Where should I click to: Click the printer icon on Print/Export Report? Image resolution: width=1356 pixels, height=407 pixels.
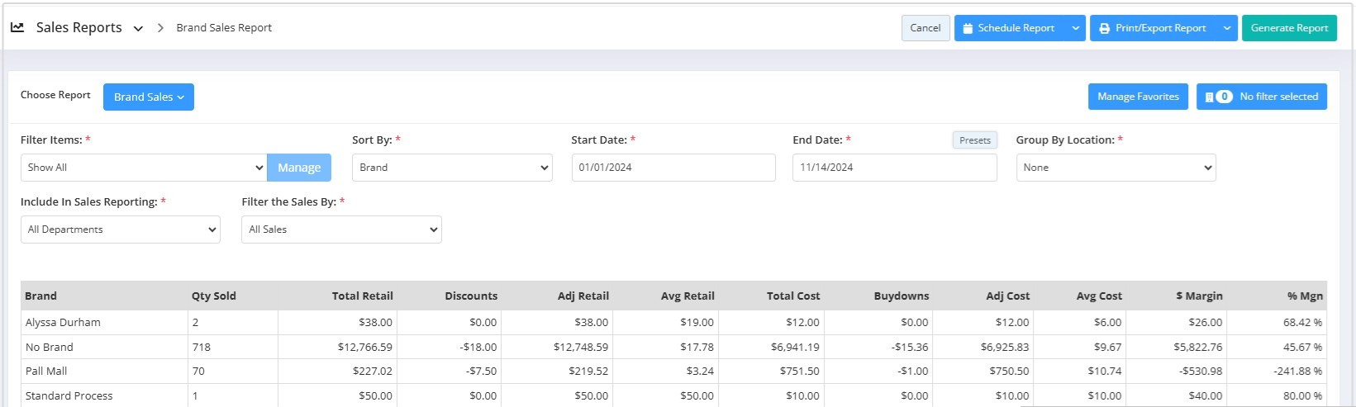pyautogui.click(x=1104, y=28)
